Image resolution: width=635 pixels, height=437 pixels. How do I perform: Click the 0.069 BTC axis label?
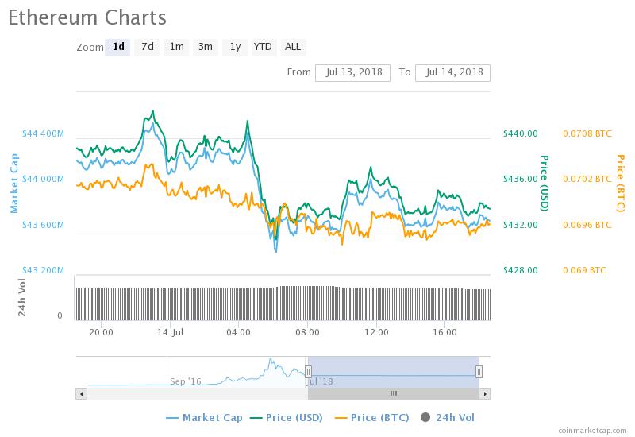[x=584, y=270]
